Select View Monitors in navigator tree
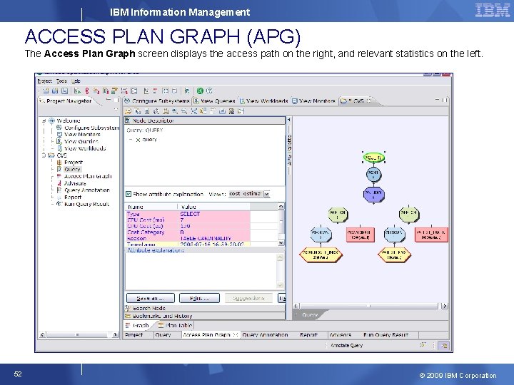Image resolution: width=514 pixels, height=385 pixels. coord(79,135)
